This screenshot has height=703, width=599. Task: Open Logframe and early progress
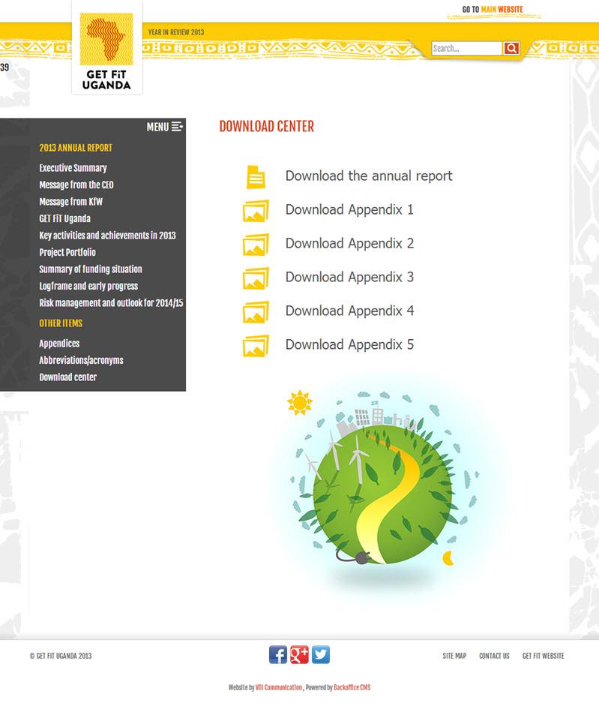tap(88, 286)
